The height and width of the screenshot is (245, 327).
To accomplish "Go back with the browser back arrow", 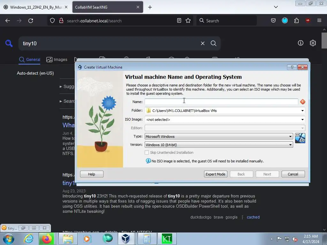I will pos(8,21).
